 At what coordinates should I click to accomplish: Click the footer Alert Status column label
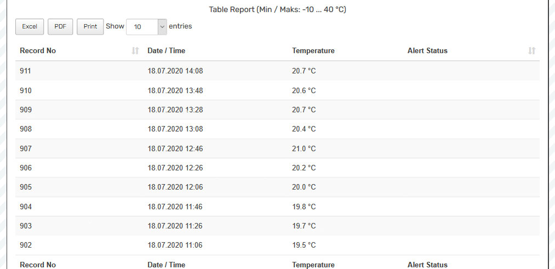click(427, 265)
